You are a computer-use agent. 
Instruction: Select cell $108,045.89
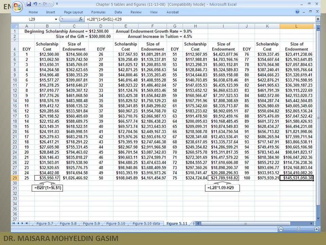(126, 178)
